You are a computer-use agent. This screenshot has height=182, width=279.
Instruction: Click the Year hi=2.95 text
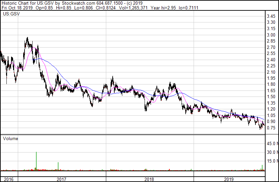click(163, 8)
